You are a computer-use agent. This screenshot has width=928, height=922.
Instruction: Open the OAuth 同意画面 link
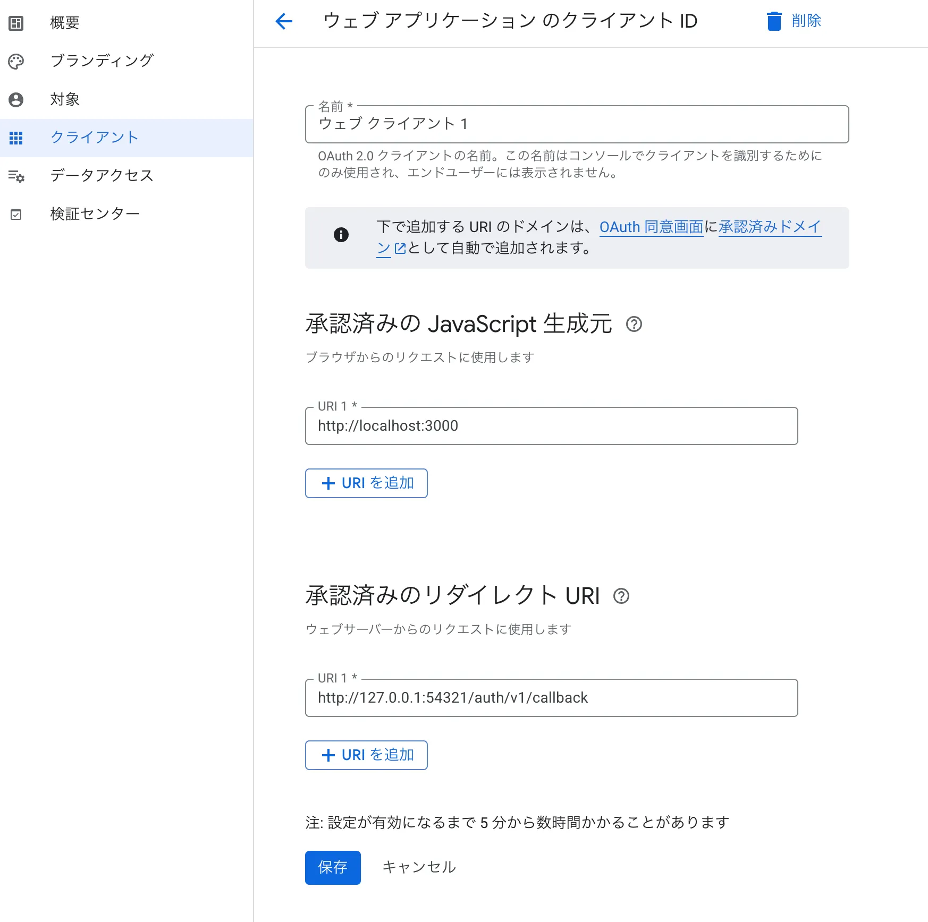pyautogui.click(x=651, y=227)
